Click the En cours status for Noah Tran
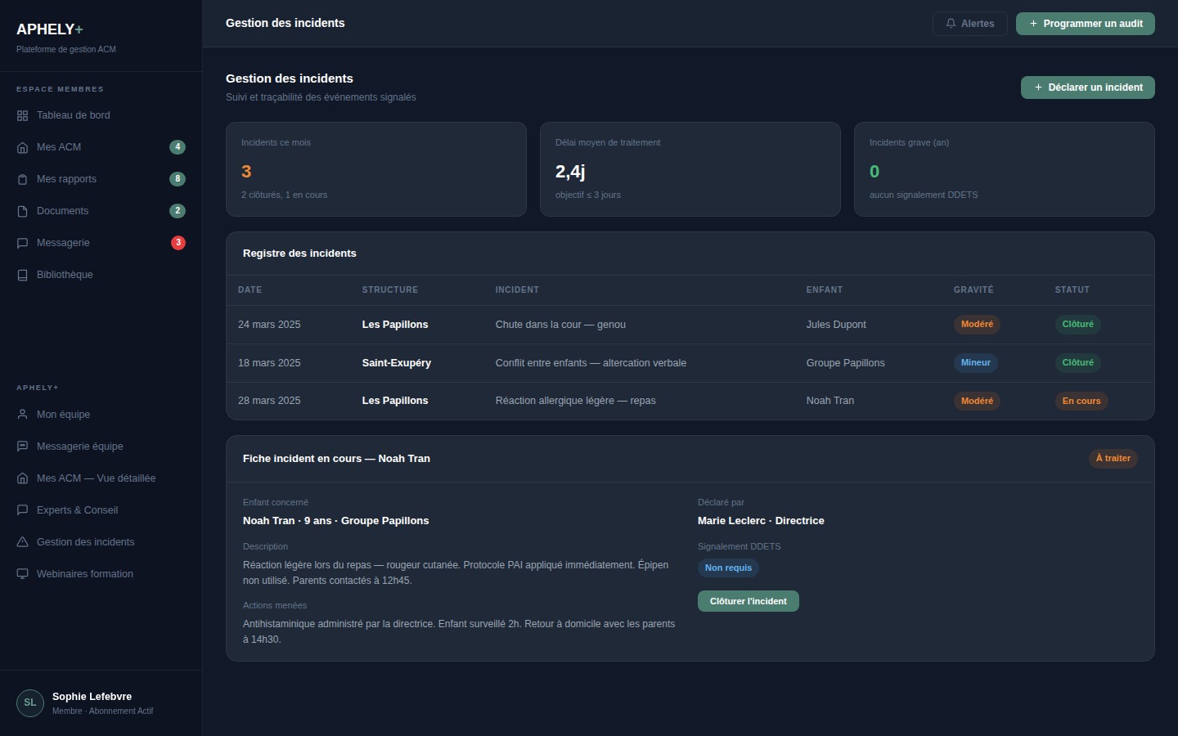 1081,401
